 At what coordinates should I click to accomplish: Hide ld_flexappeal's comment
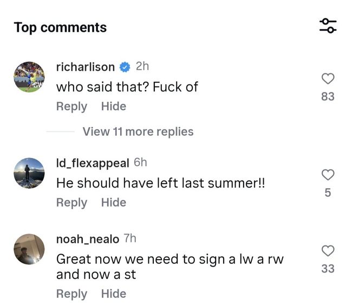pyautogui.click(x=113, y=202)
